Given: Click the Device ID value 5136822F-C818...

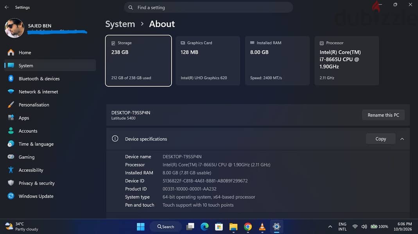Looking at the screenshot, I should (x=205, y=181).
